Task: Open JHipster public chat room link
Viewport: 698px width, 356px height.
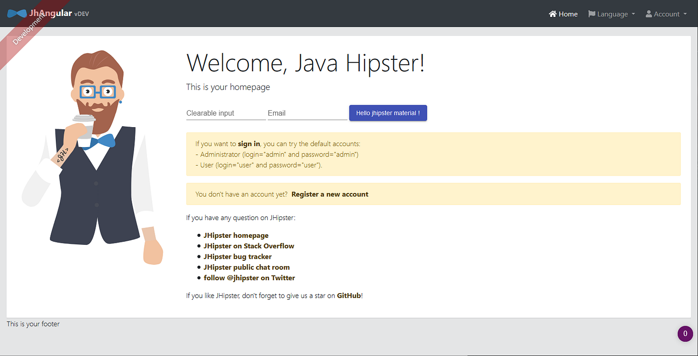Action: (x=247, y=267)
